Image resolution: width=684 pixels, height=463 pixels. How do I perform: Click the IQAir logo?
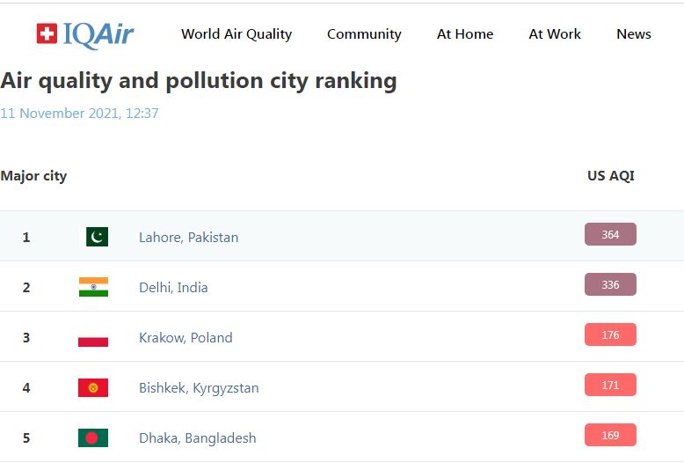[x=85, y=34]
